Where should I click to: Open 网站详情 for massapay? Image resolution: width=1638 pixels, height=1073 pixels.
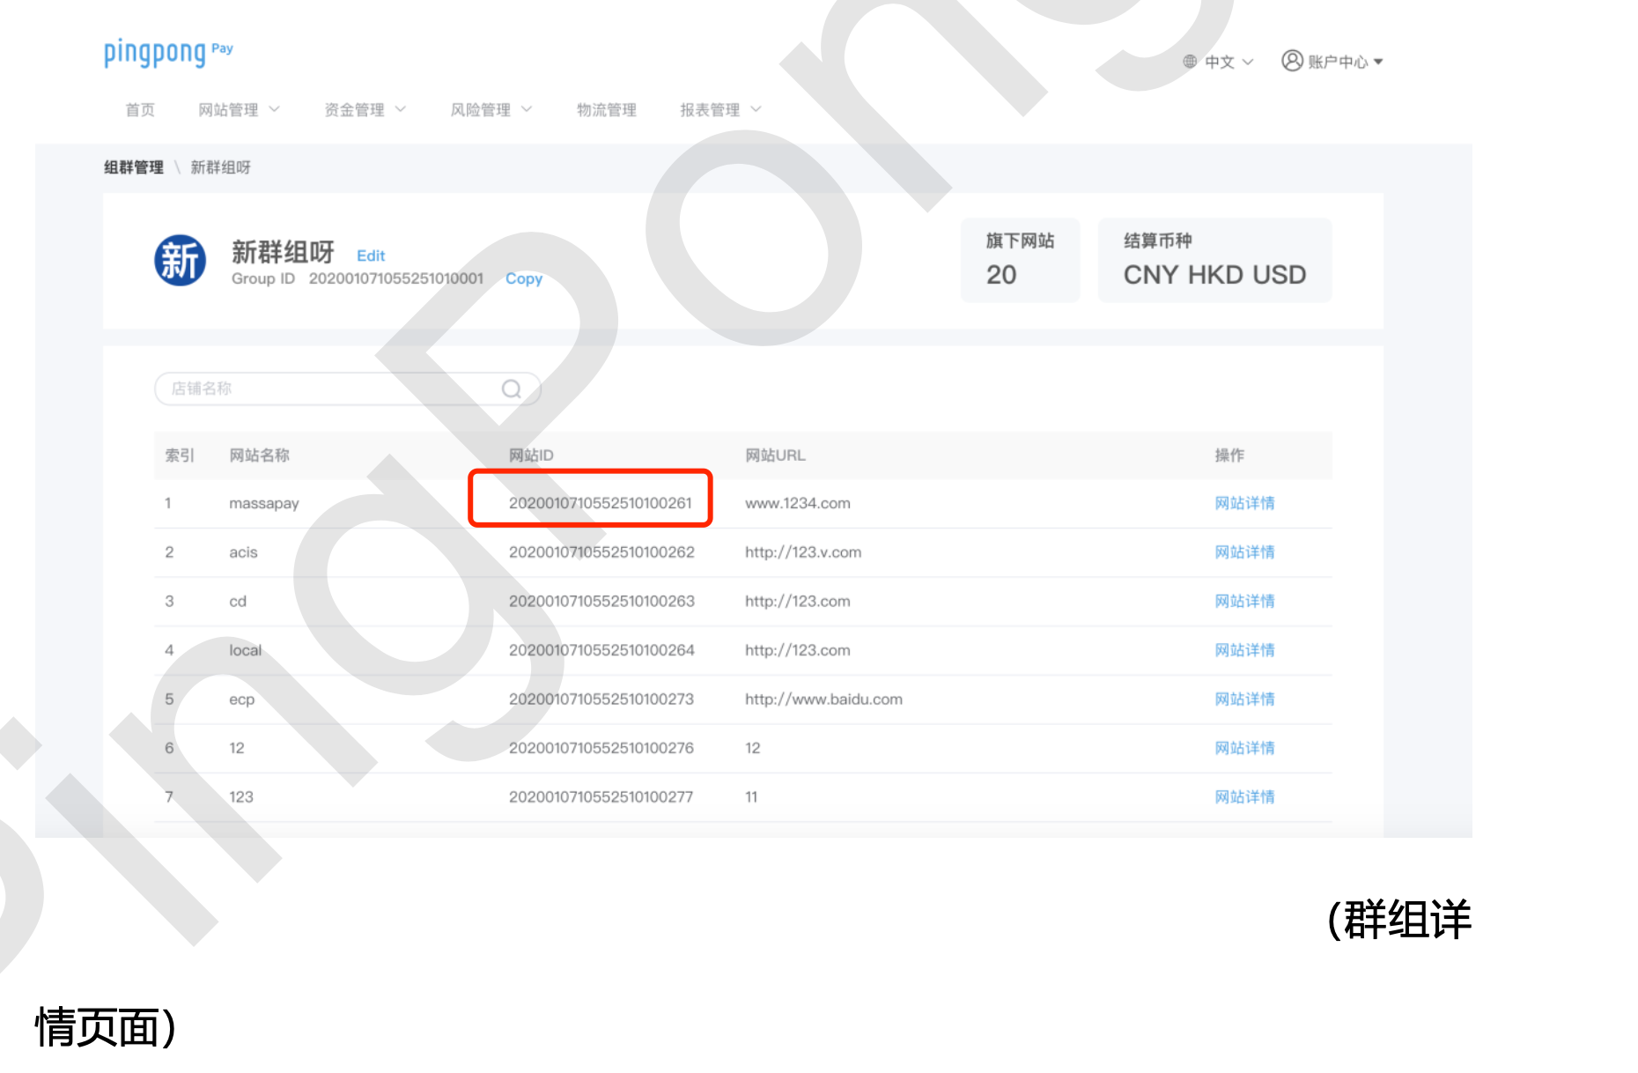pyautogui.click(x=1244, y=503)
